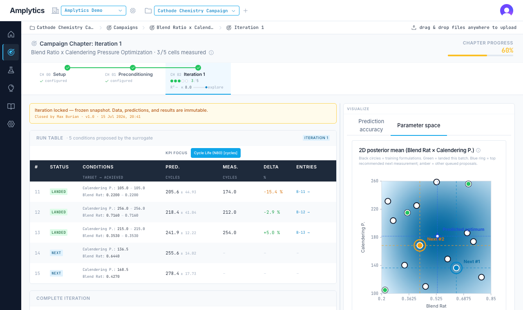Click the COMPLETE ITERATION section header
This screenshot has width=523, height=310.
click(x=63, y=298)
